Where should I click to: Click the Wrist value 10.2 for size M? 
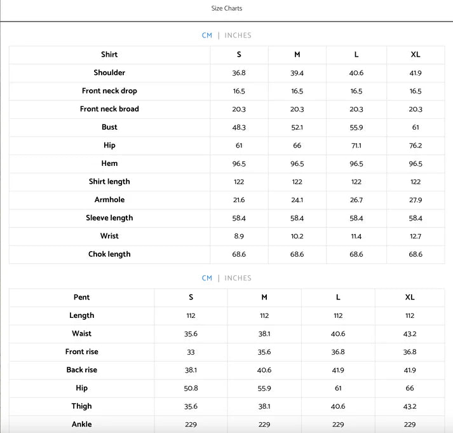tap(297, 236)
